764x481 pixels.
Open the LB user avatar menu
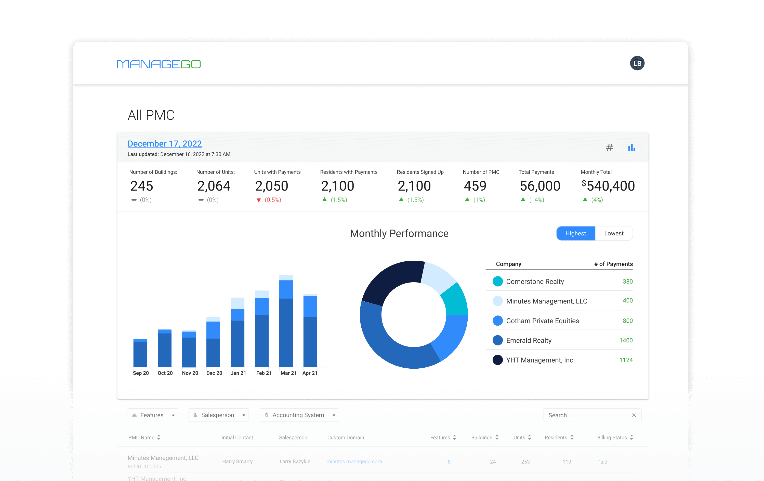point(637,63)
